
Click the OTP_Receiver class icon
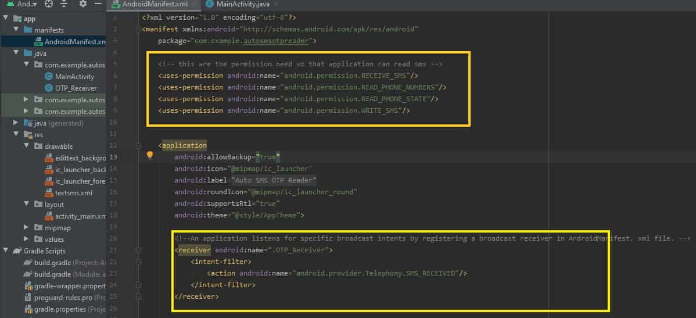49,88
